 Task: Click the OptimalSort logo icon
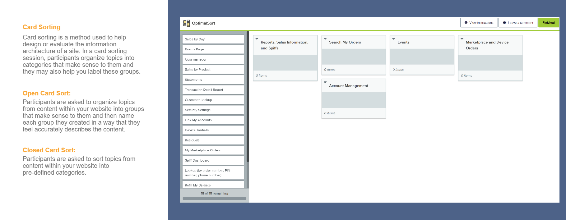[186, 23]
